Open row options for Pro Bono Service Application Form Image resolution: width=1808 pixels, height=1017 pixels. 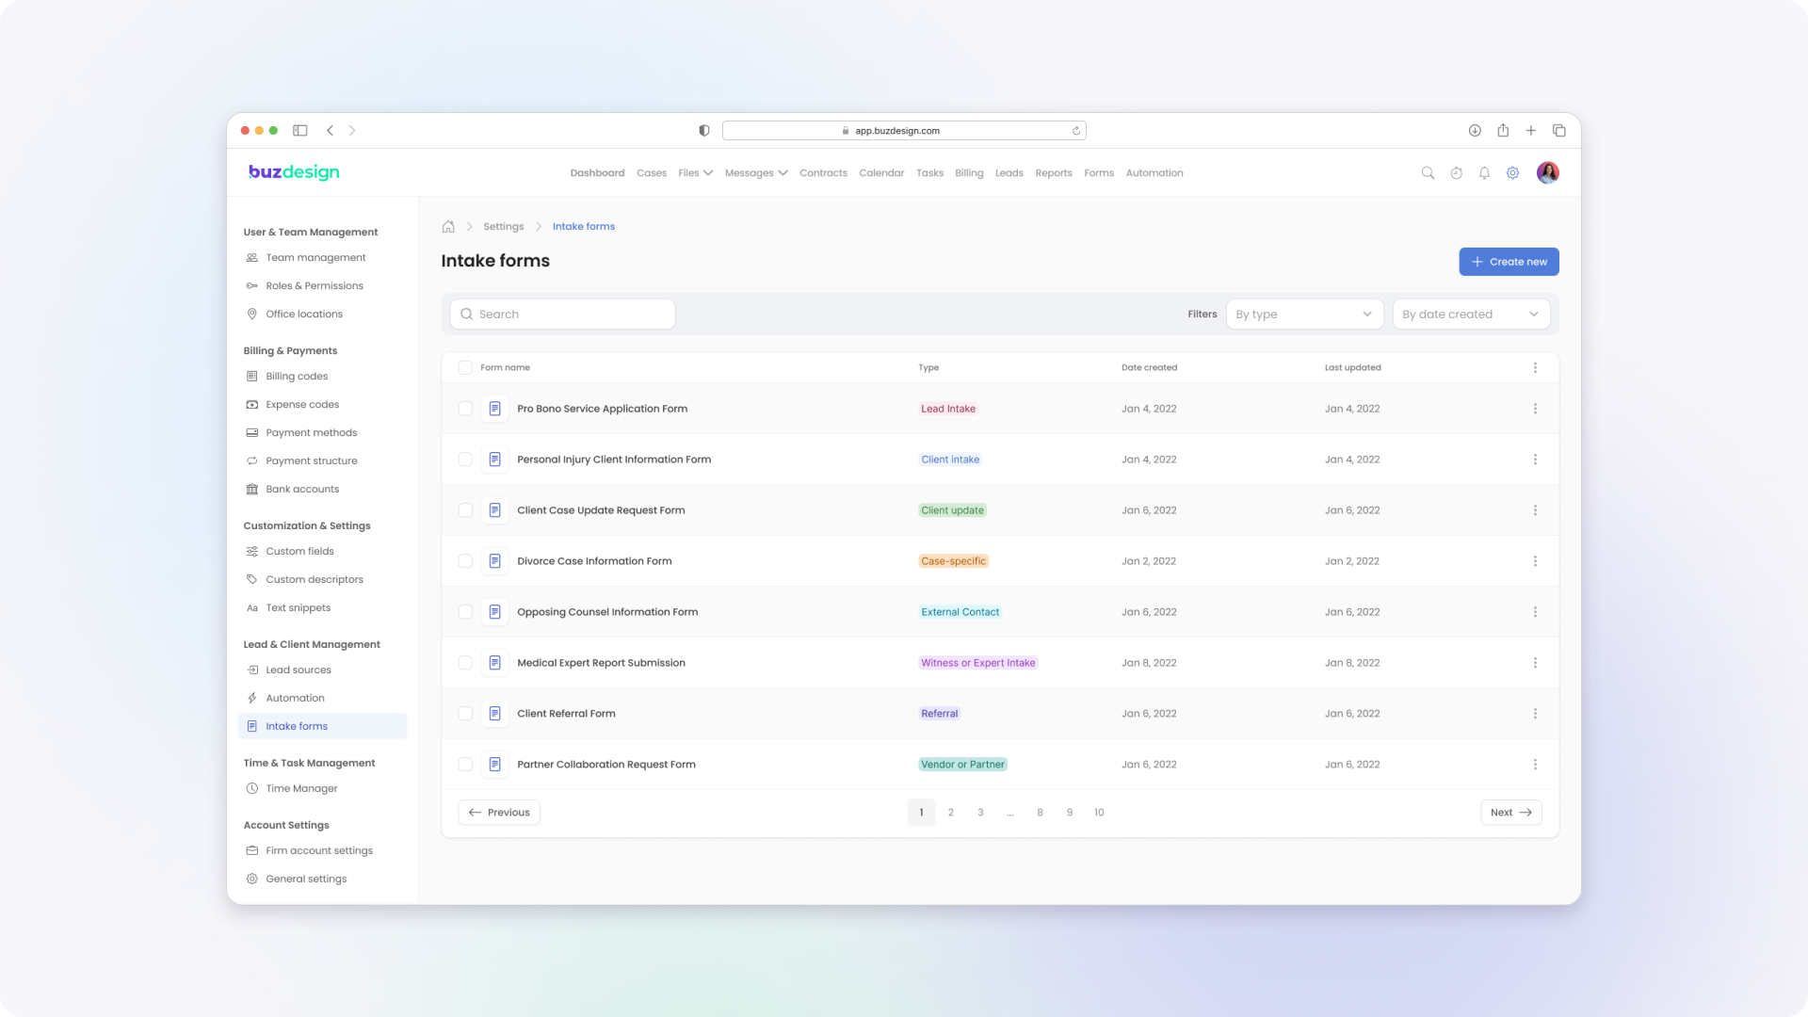coord(1535,409)
